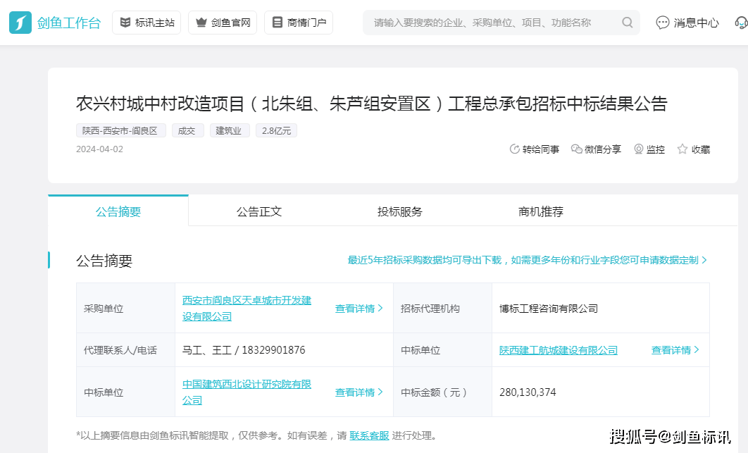Click the 剑鱼工作台 brand text

click(x=69, y=23)
